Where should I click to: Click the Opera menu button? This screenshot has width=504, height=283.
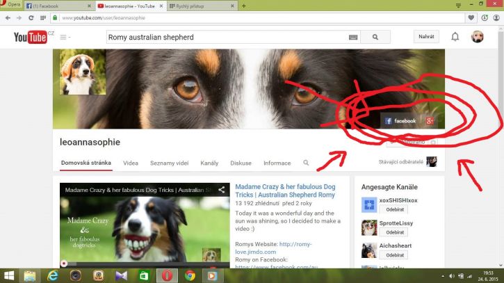point(11,4)
